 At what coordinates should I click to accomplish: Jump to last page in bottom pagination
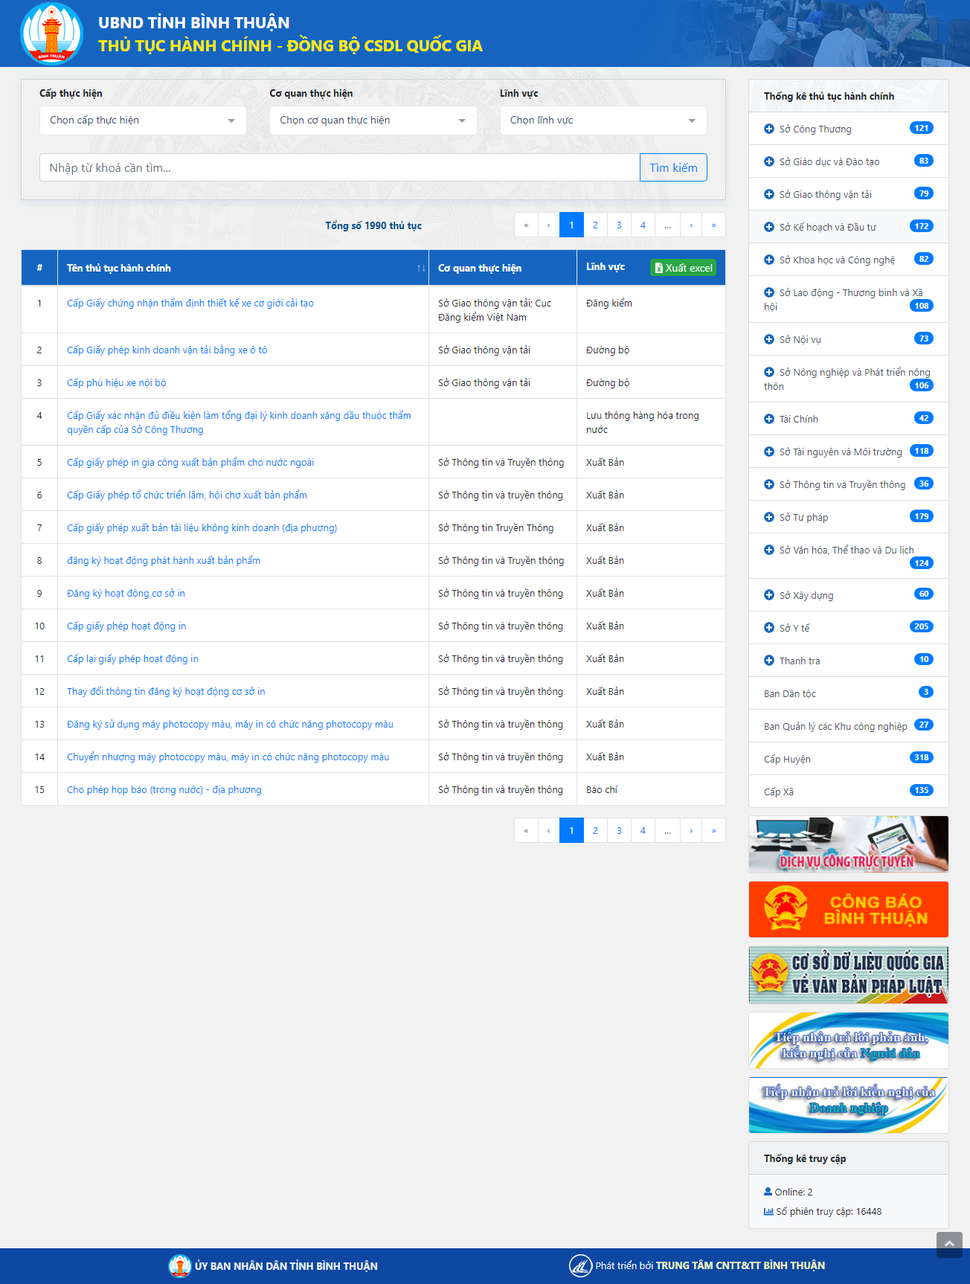(x=713, y=830)
